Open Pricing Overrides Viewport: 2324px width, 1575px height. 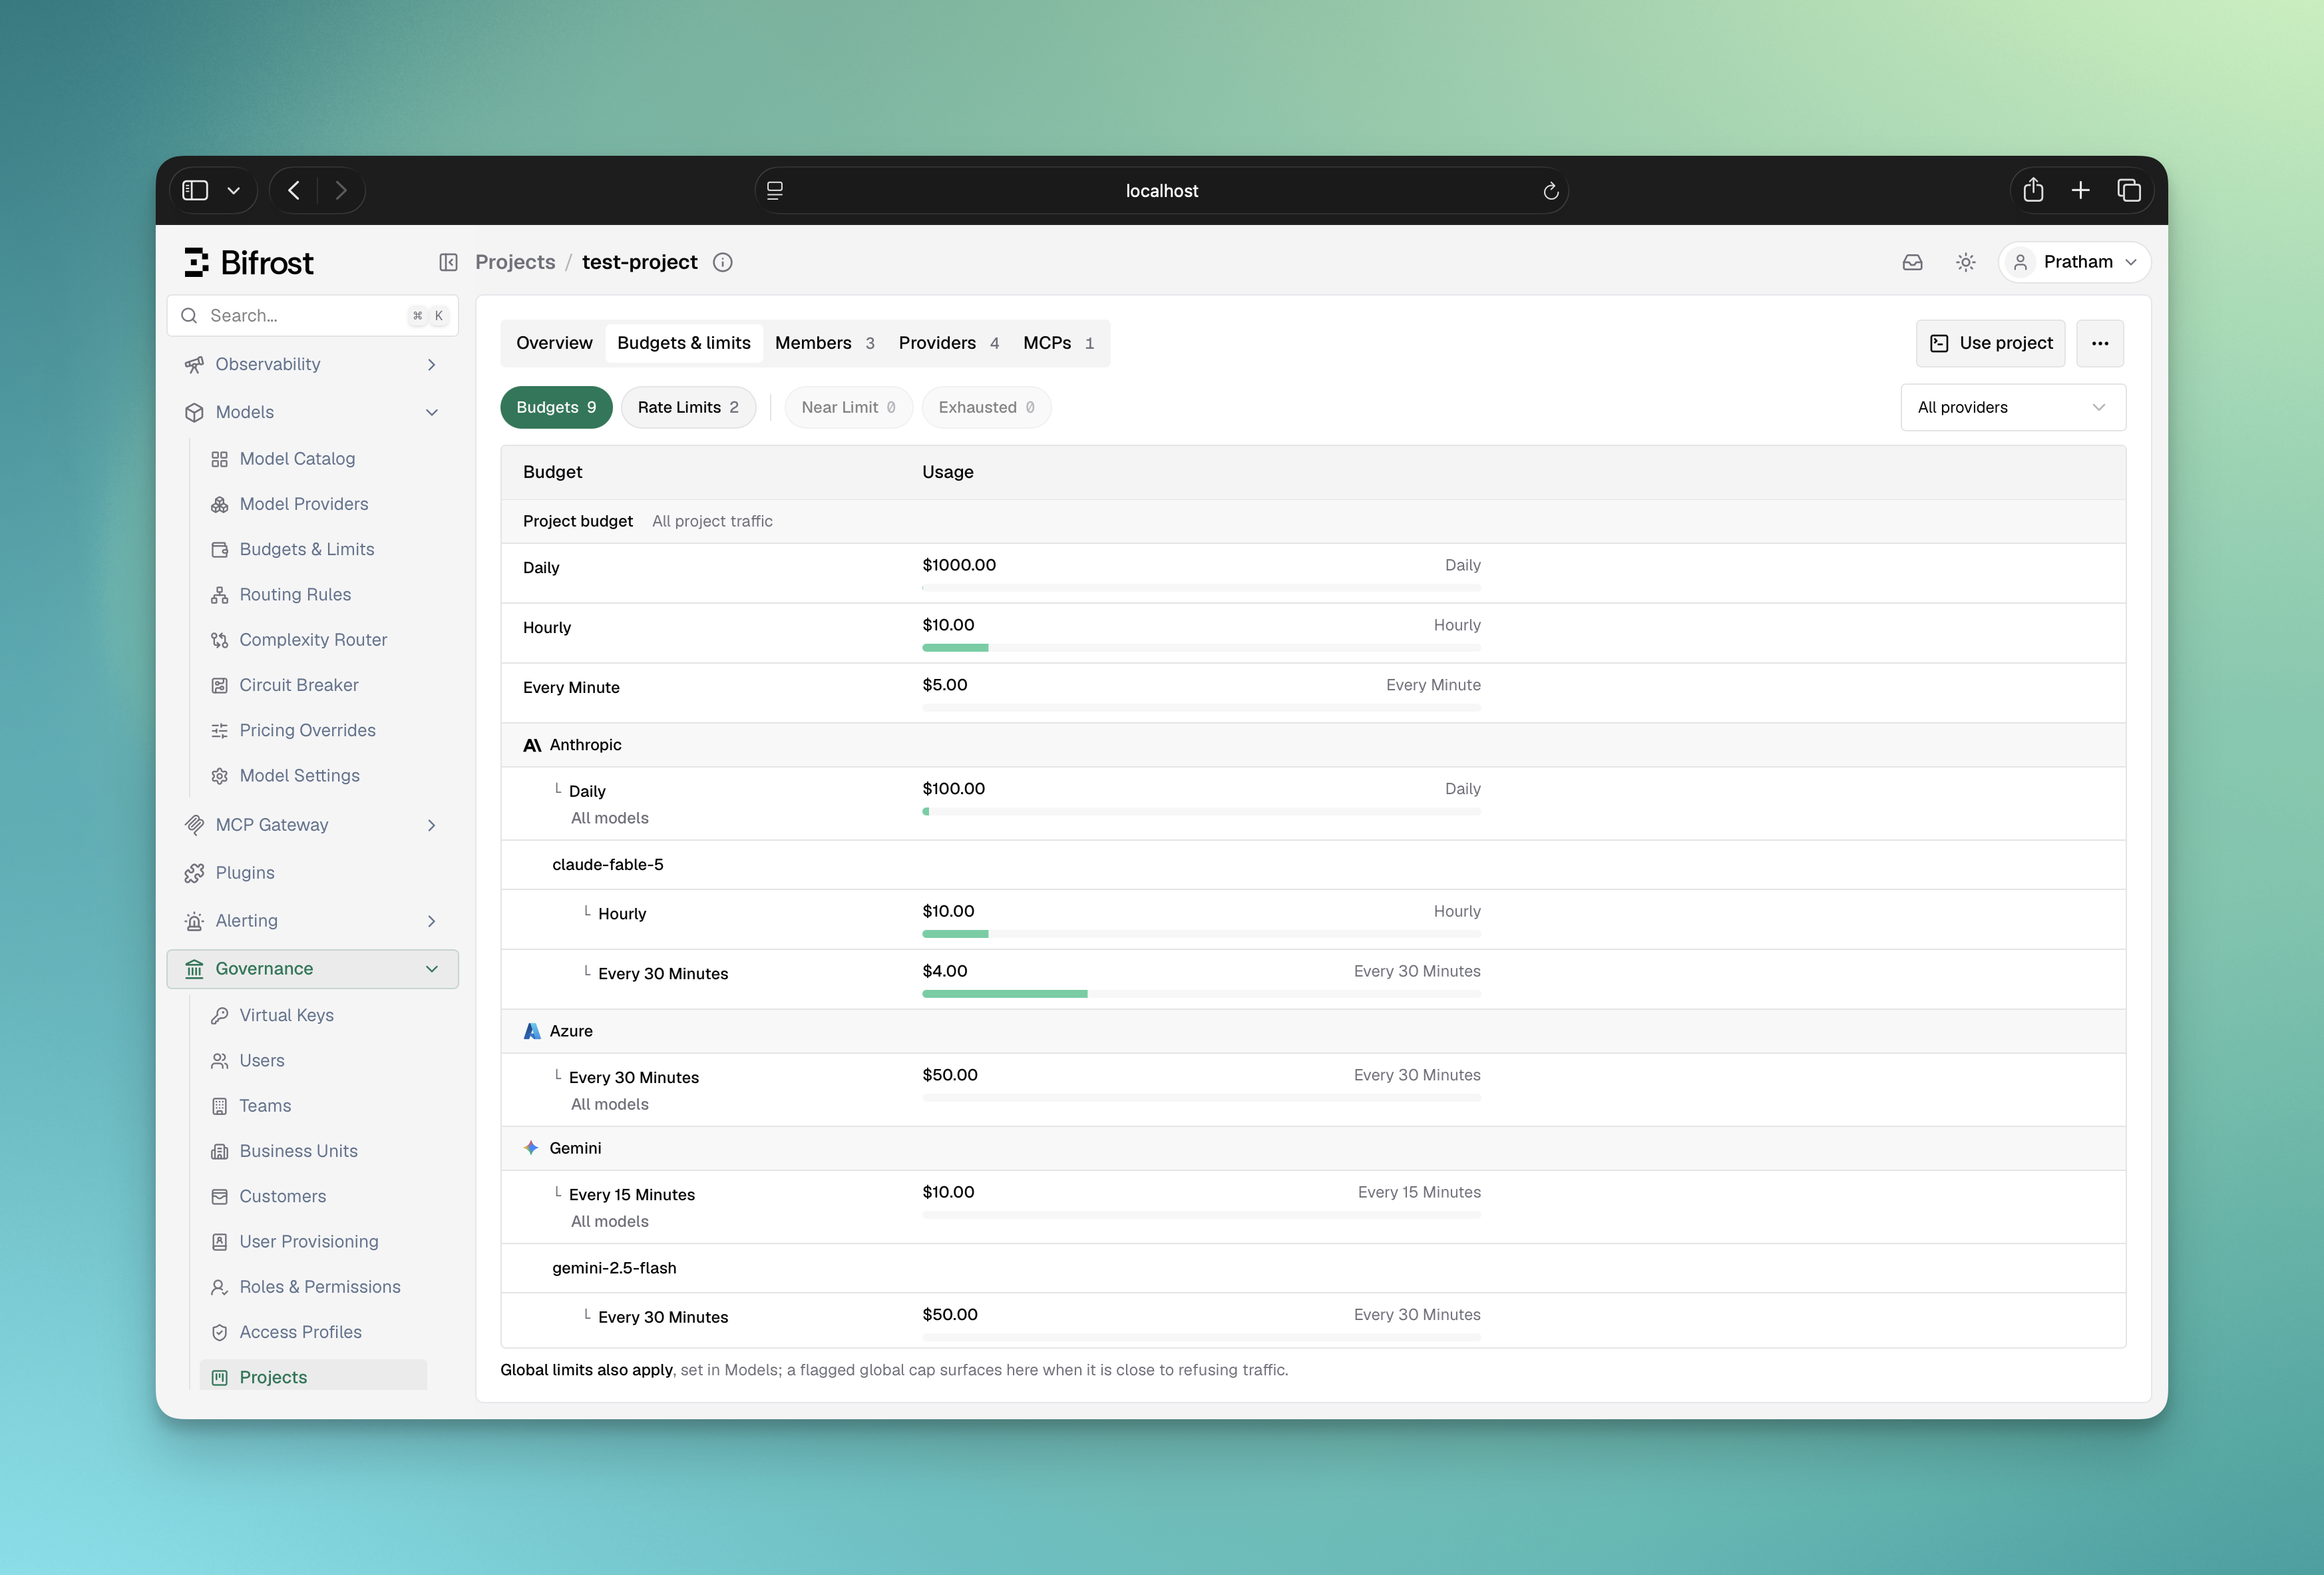click(307, 730)
